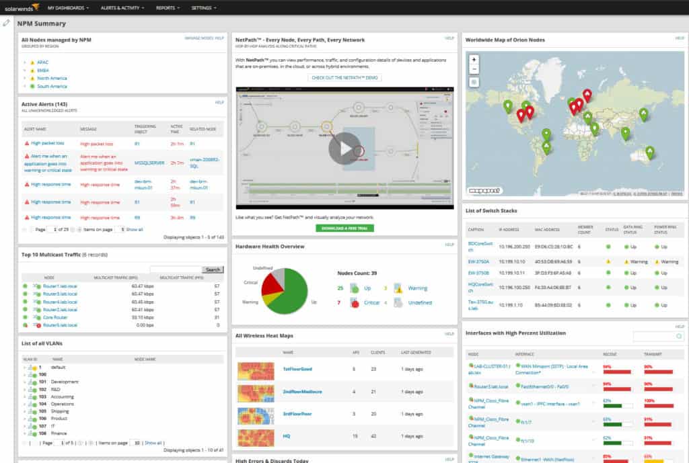Expand the APAC region group
This screenshot has width=689, height=463.
[x=25, y=62]
